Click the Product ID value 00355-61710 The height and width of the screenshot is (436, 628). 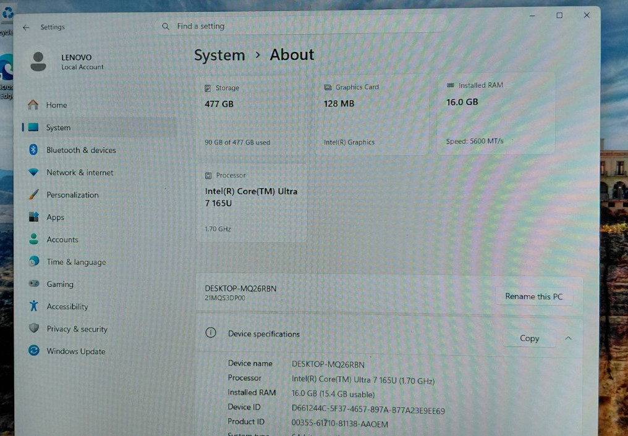pyautogui.click(x=339, y=424)
